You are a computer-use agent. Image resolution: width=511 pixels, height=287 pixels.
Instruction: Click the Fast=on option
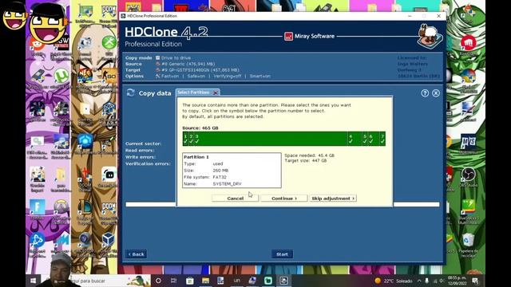click(170, 77)
